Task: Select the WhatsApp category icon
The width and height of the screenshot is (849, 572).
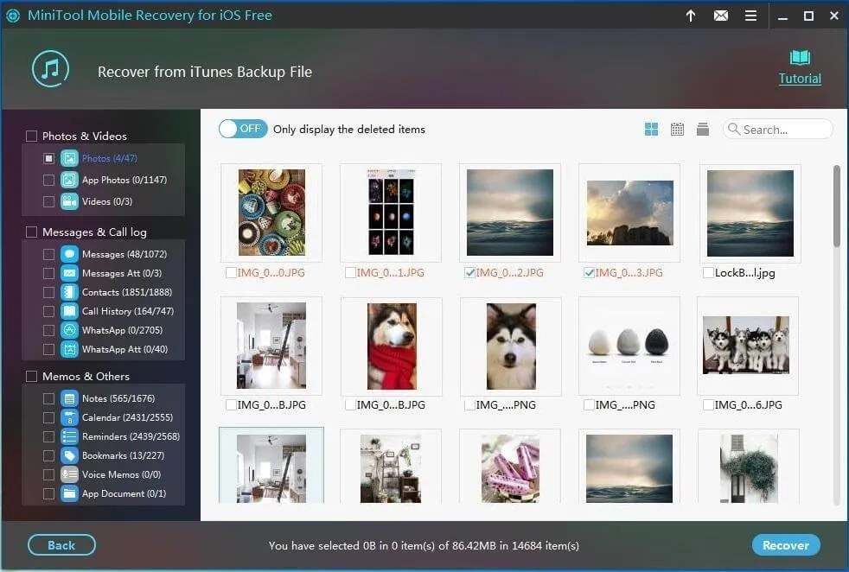Action: point(69,330)
